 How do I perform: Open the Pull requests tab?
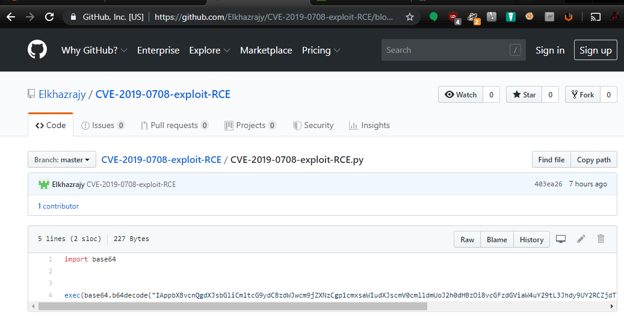175,125
